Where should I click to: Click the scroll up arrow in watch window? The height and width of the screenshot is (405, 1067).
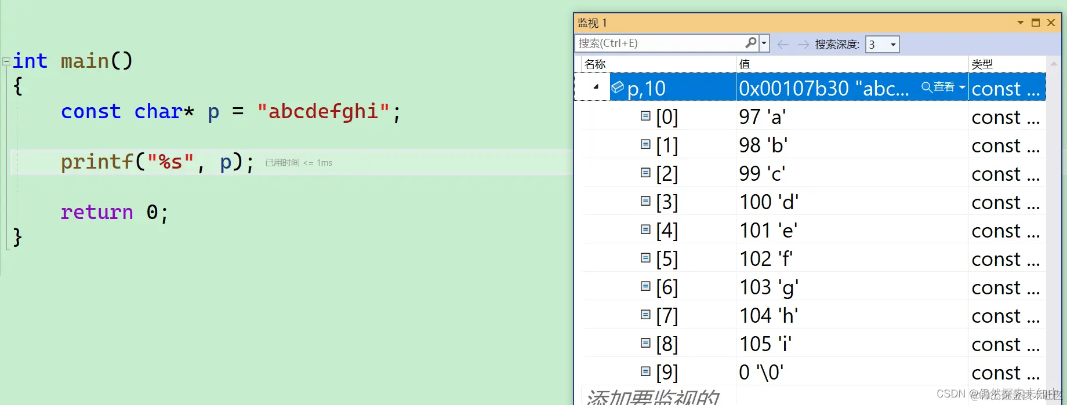[x=1054, y=64]
